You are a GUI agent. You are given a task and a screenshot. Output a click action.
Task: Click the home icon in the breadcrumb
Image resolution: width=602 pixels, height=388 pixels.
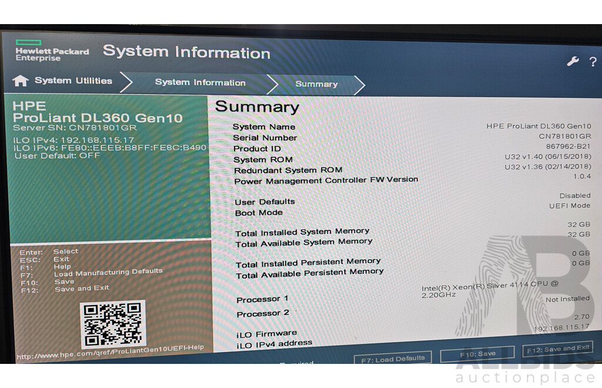21,81
